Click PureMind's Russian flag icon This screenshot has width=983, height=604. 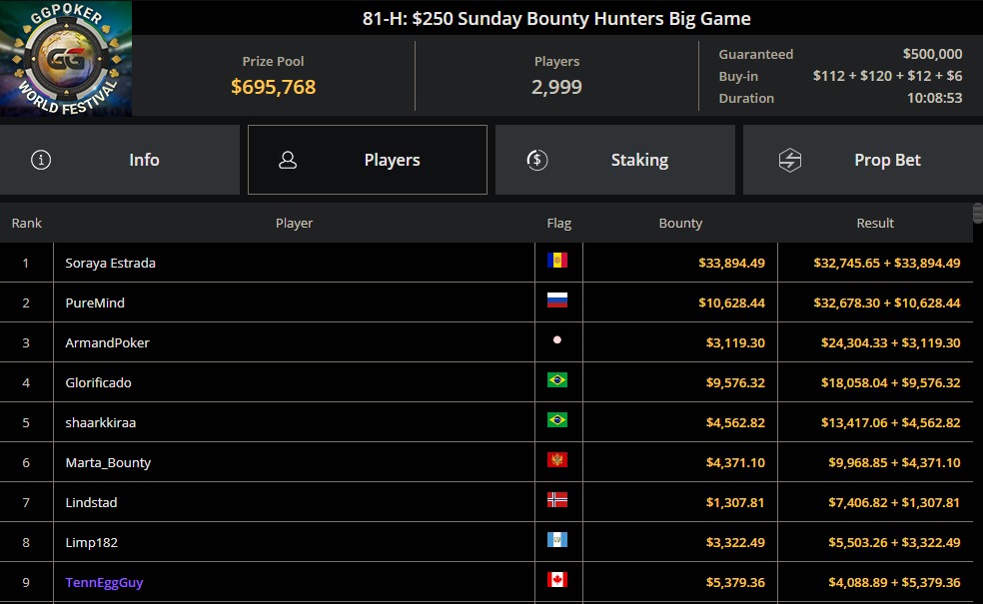coord(557,301)
